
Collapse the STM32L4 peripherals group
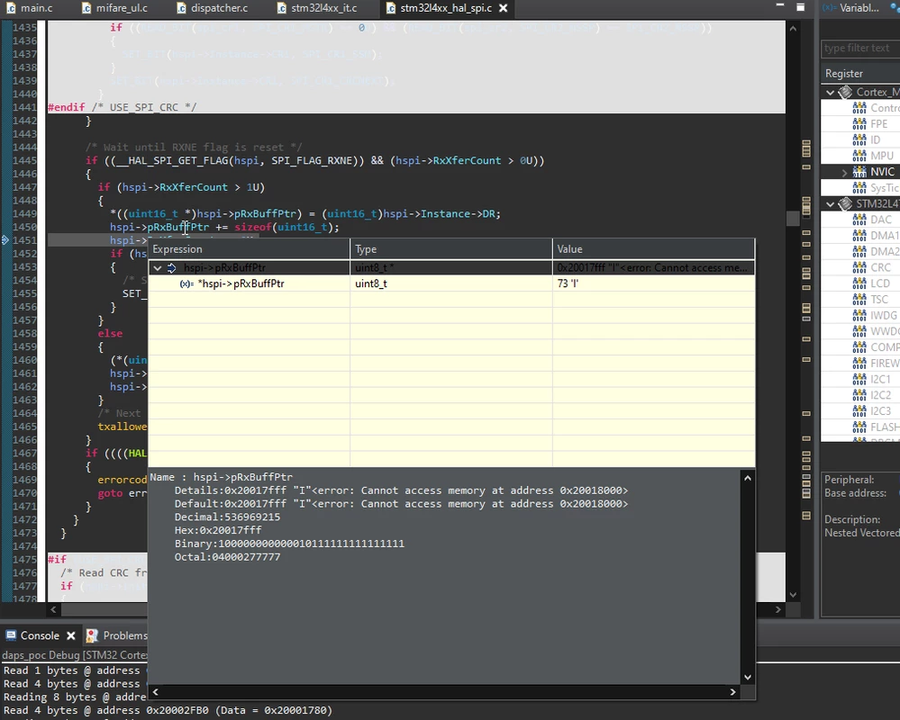tap(830, 204)
